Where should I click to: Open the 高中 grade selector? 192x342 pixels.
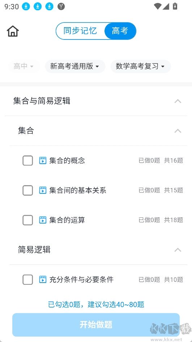point(24,66)
